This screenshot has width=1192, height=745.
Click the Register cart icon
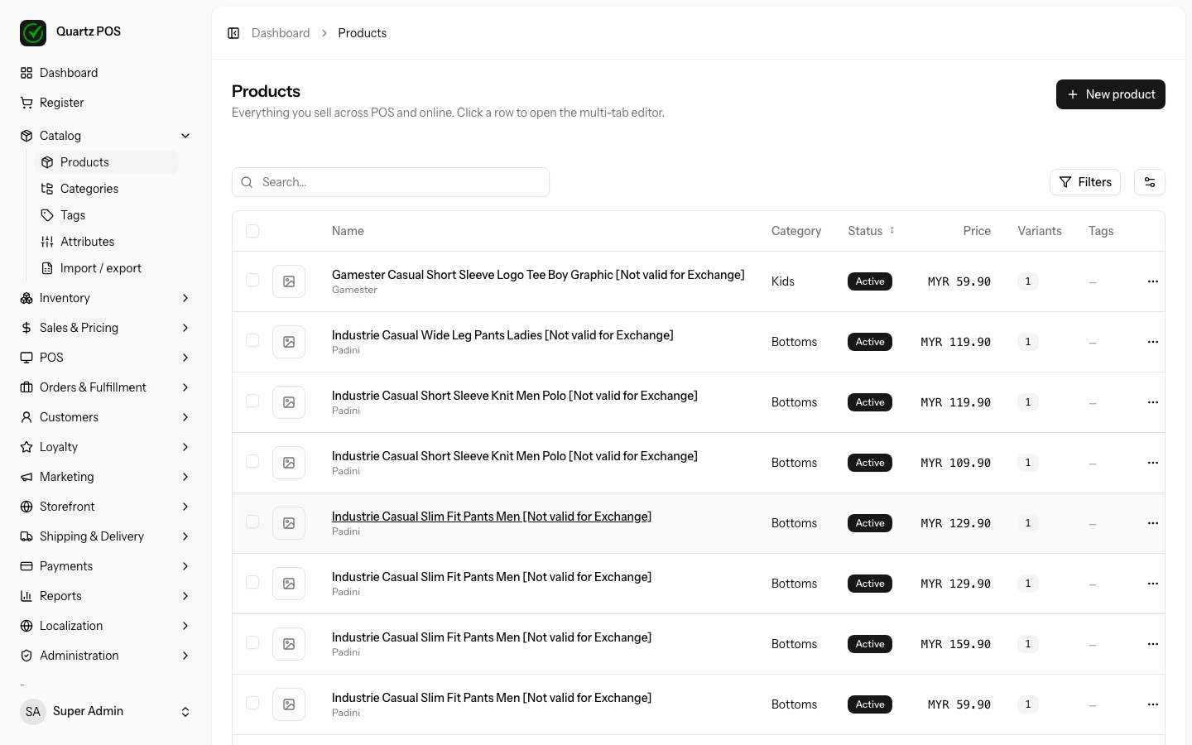tap(26, 103)
